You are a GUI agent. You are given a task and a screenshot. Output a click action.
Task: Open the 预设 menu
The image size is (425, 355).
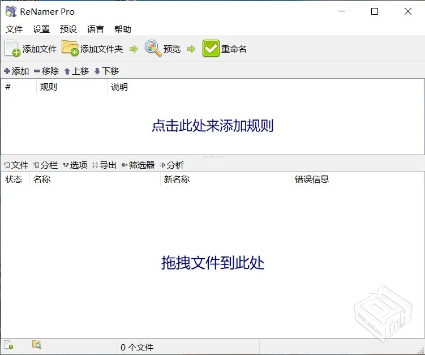(x=68, y=29)
